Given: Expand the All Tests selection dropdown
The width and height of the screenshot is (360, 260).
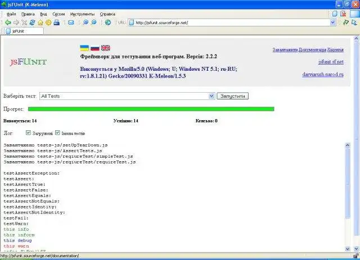Looking at the screenshot, I should [211, 96].
